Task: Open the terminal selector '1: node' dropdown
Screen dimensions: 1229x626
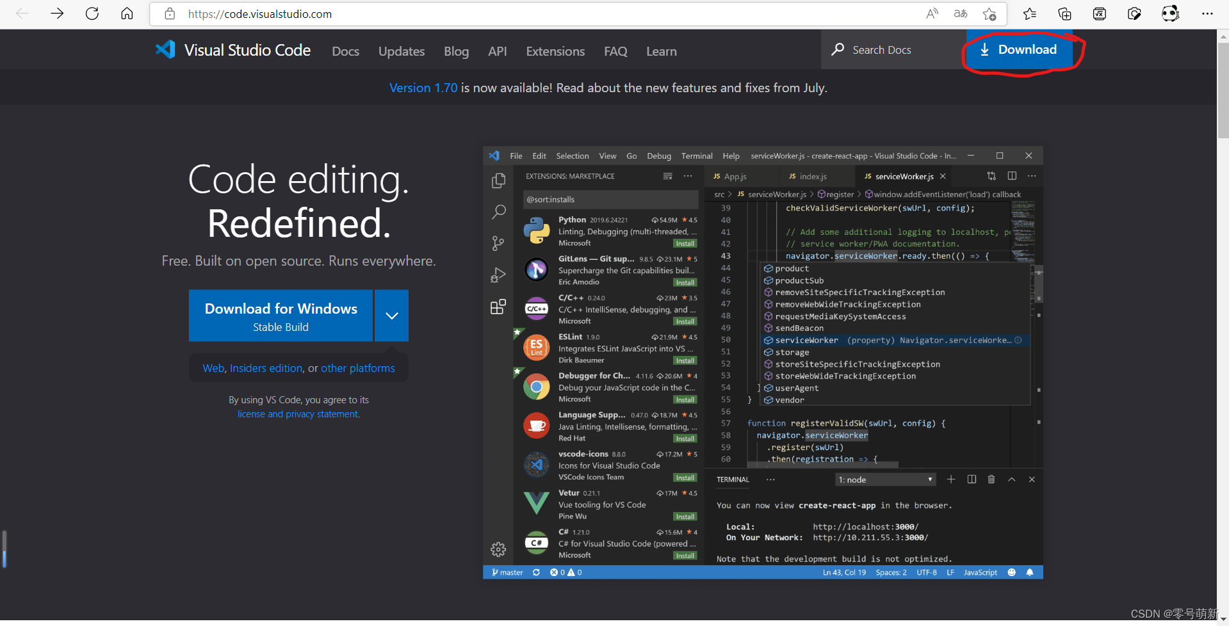Action: (x=886, y=479)
